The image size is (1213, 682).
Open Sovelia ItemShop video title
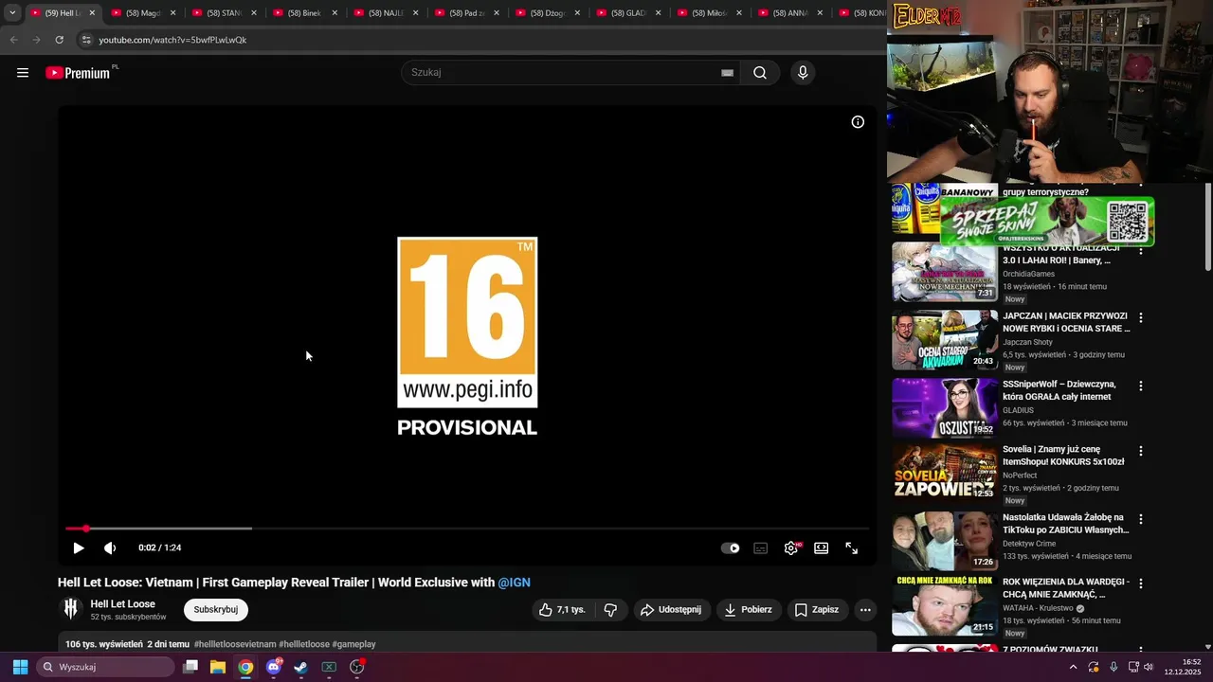pos(1064,456)
